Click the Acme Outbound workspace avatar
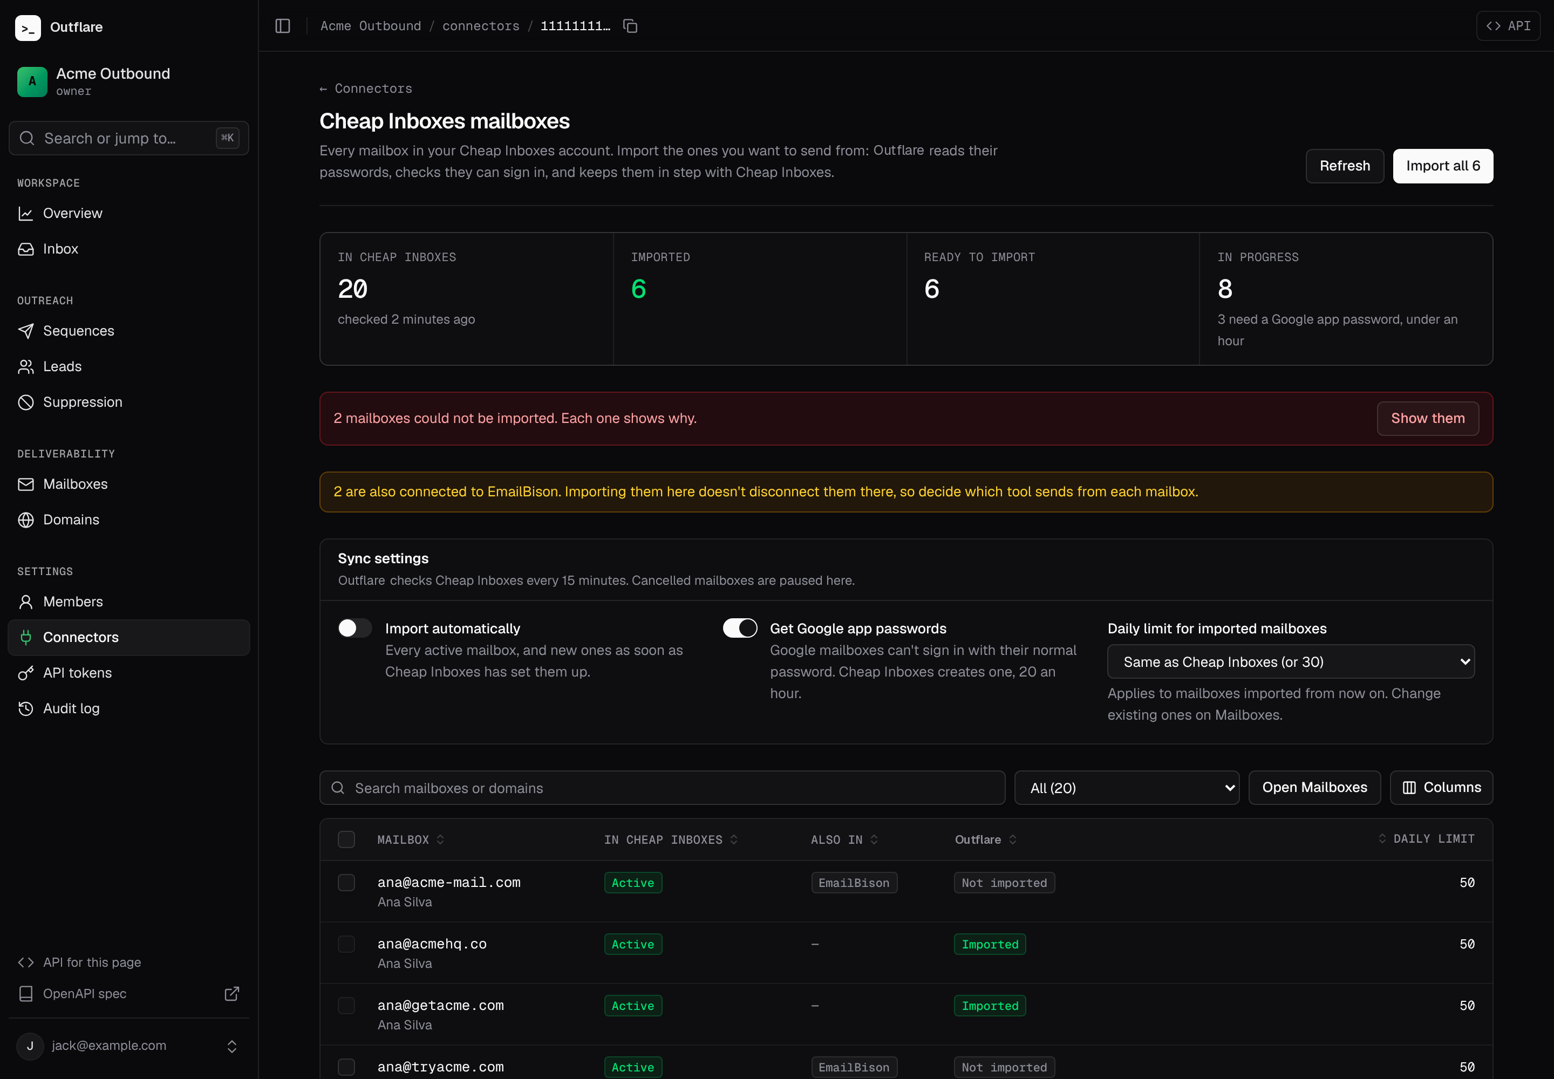1554x1079 pixels. (32, 82)
